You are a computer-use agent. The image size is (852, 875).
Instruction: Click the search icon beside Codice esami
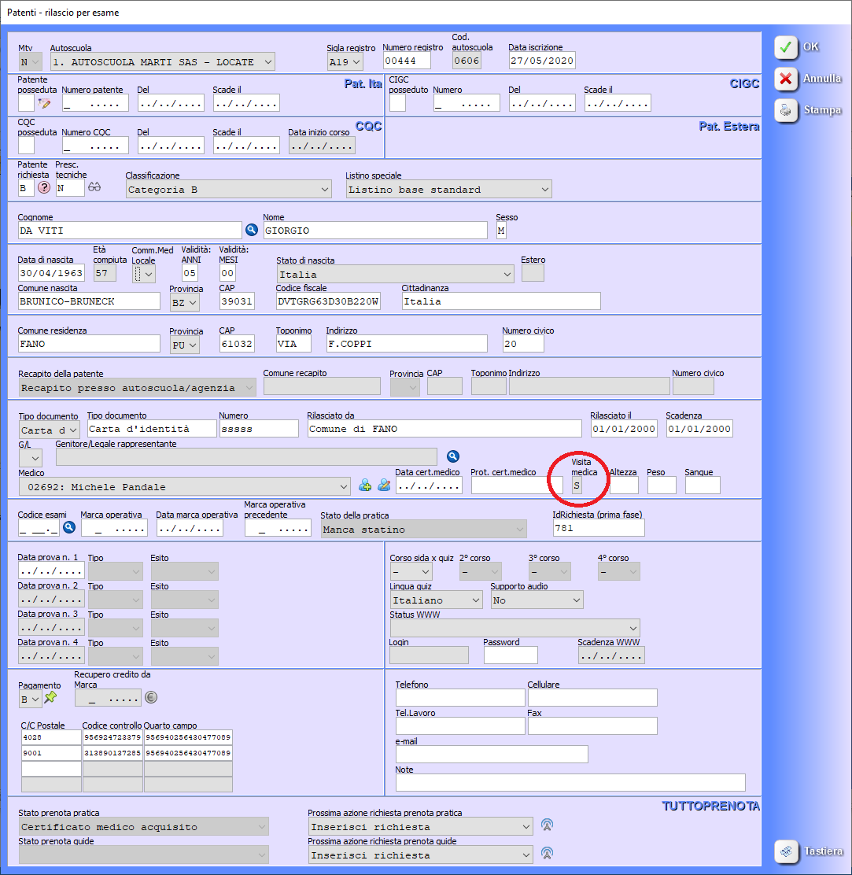(69, 528)
